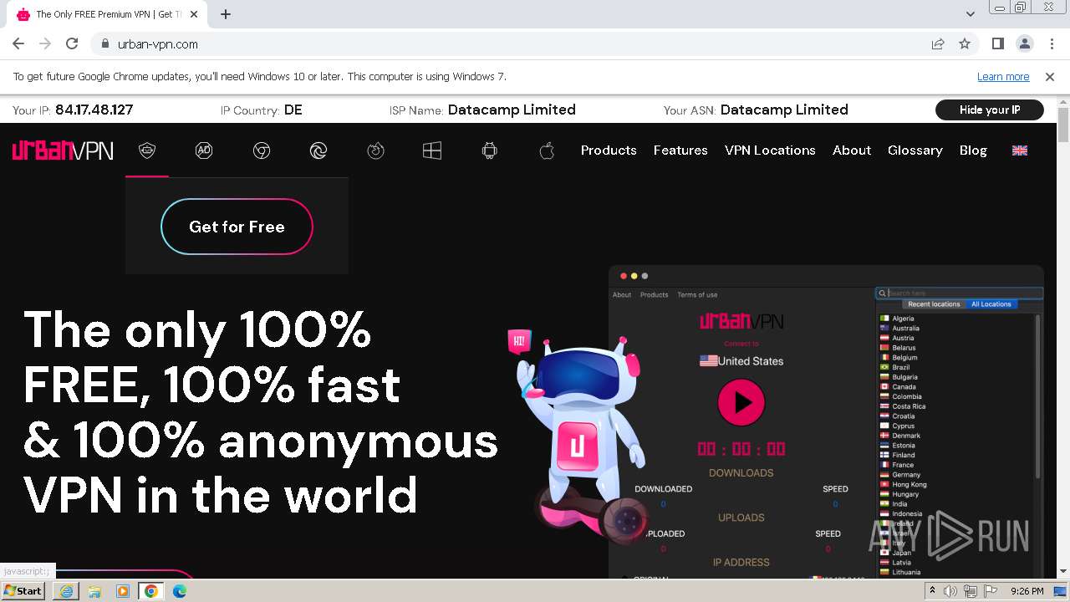
Task: Click the volume speaker tray icon
Action: [951, 591]
